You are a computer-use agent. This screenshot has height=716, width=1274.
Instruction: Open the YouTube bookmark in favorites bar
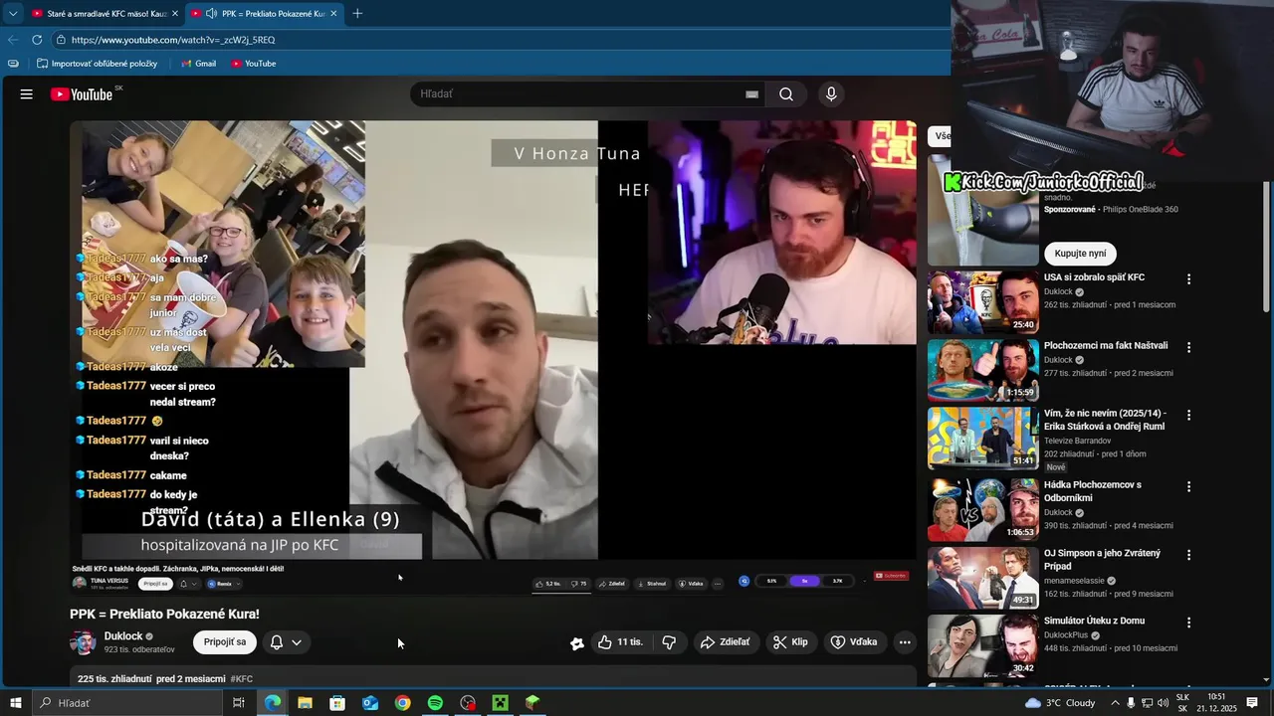(x=254, y=64)
